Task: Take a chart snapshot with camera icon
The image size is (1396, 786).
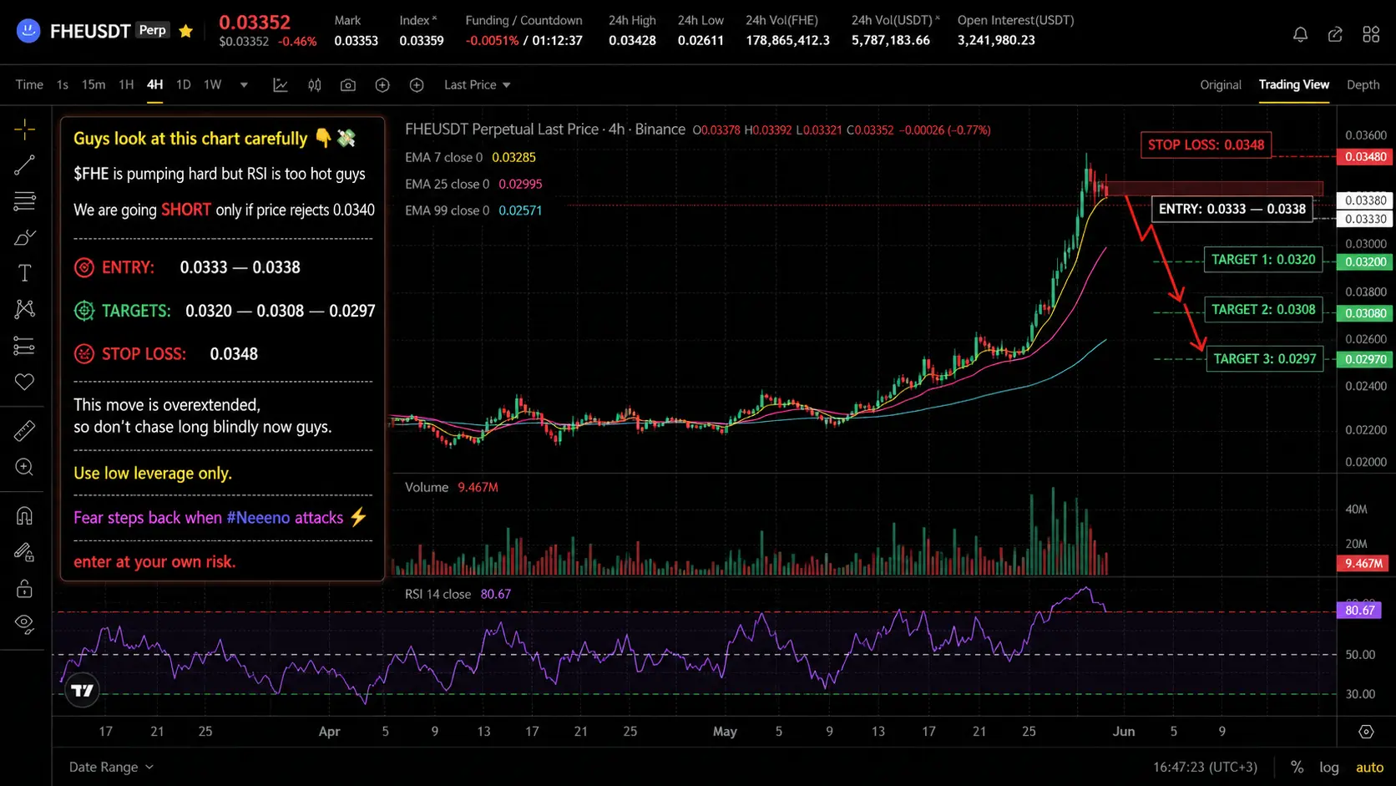Action: 348,85
